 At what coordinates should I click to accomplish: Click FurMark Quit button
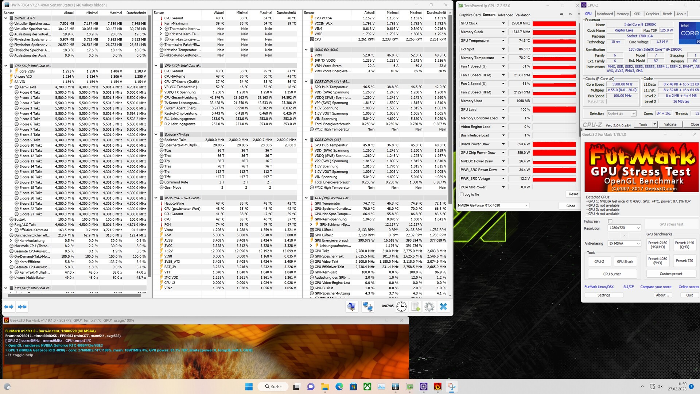[x=689, y=295]
